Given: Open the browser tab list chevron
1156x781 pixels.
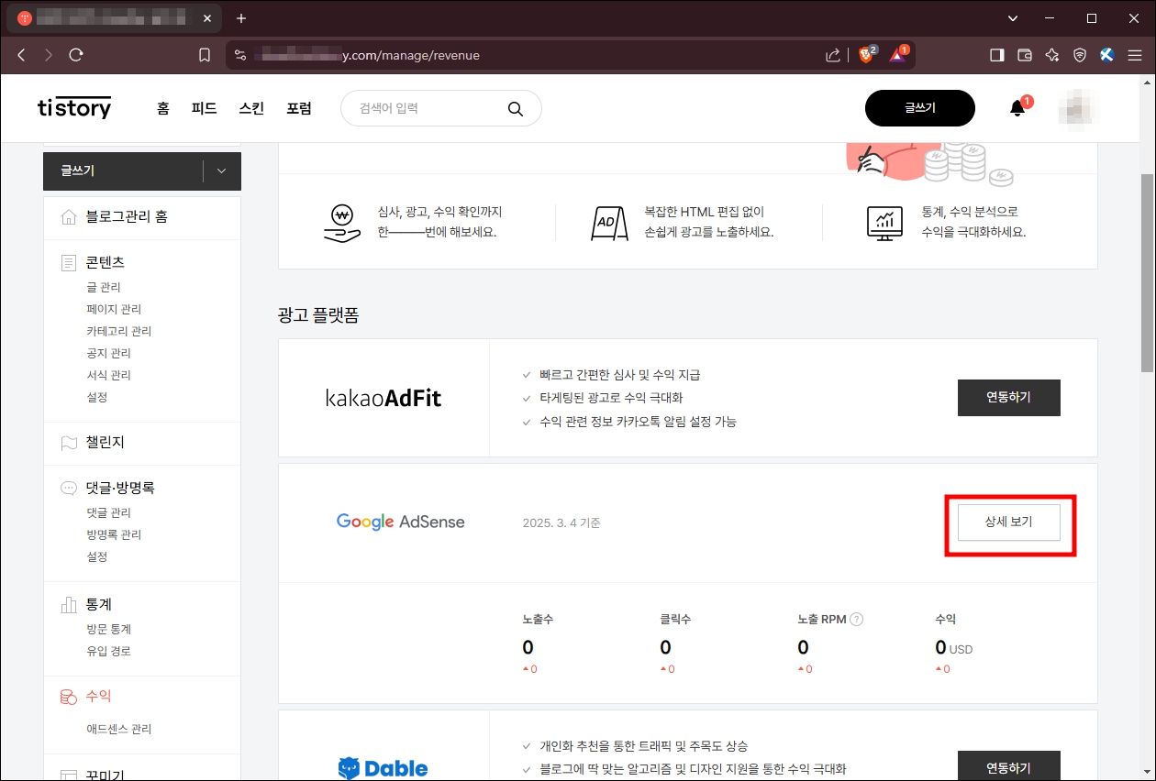Looking at the screenshot, I should pyautogui.click(x=1012, y=17).
